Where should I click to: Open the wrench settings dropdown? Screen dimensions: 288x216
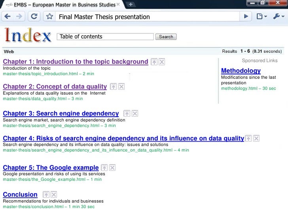point(279,17)
